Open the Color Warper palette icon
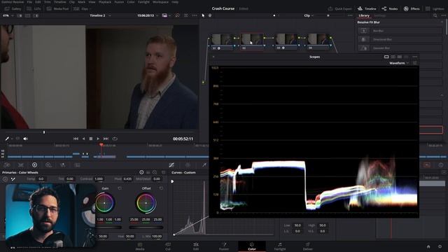 click(188, 165)
